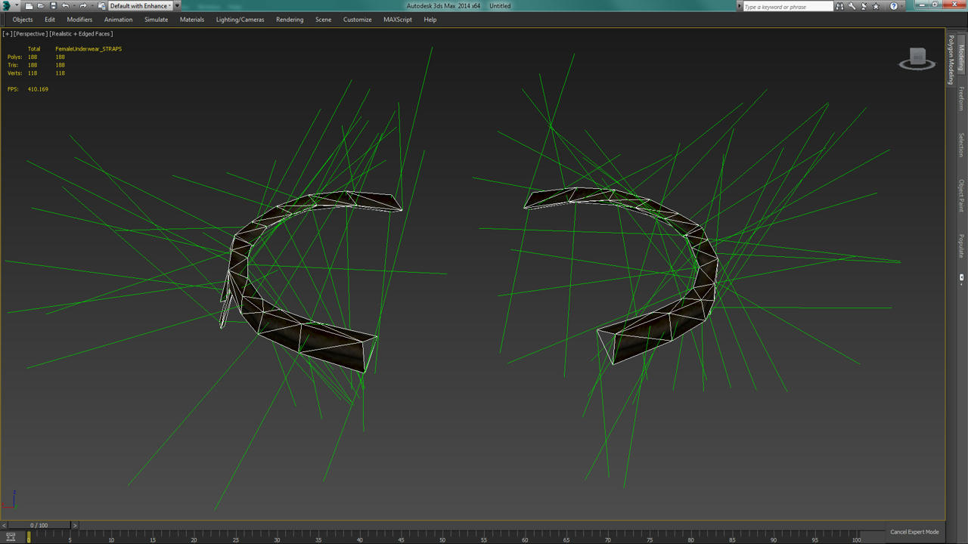Open Mini Curve Editor icon beside the timeline
The width and height of the screenshot is (968, 544).
click(11, 537)
